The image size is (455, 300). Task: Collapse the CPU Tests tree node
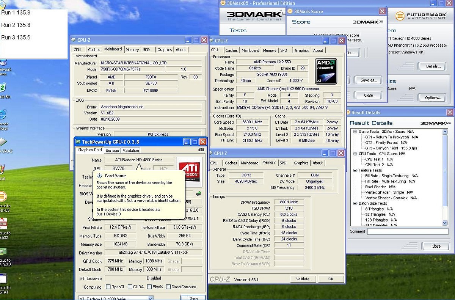point(355,154)
